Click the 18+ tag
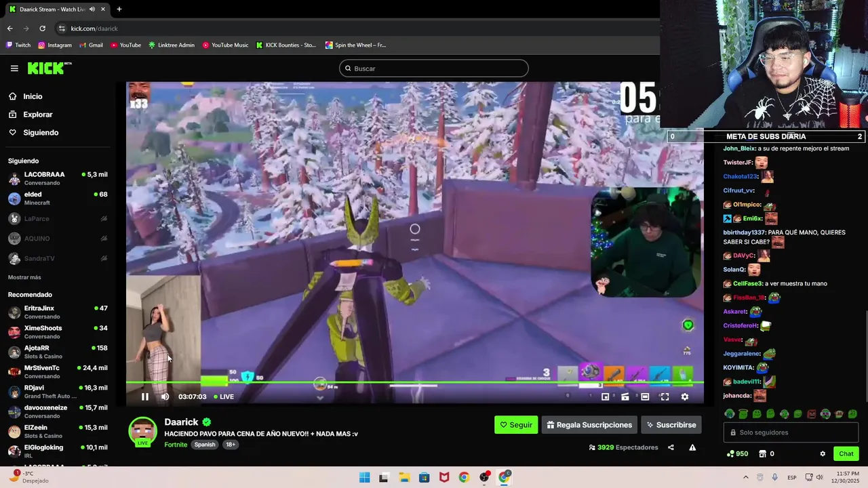 (231, 445)
